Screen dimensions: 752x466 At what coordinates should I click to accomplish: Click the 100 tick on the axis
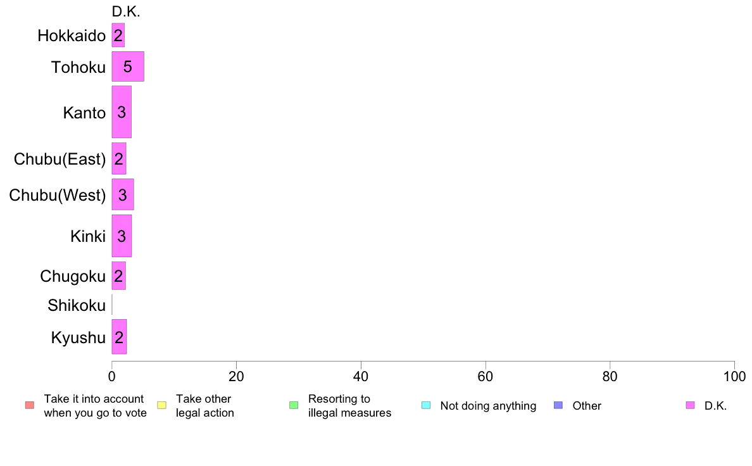(x=735, y=377)
